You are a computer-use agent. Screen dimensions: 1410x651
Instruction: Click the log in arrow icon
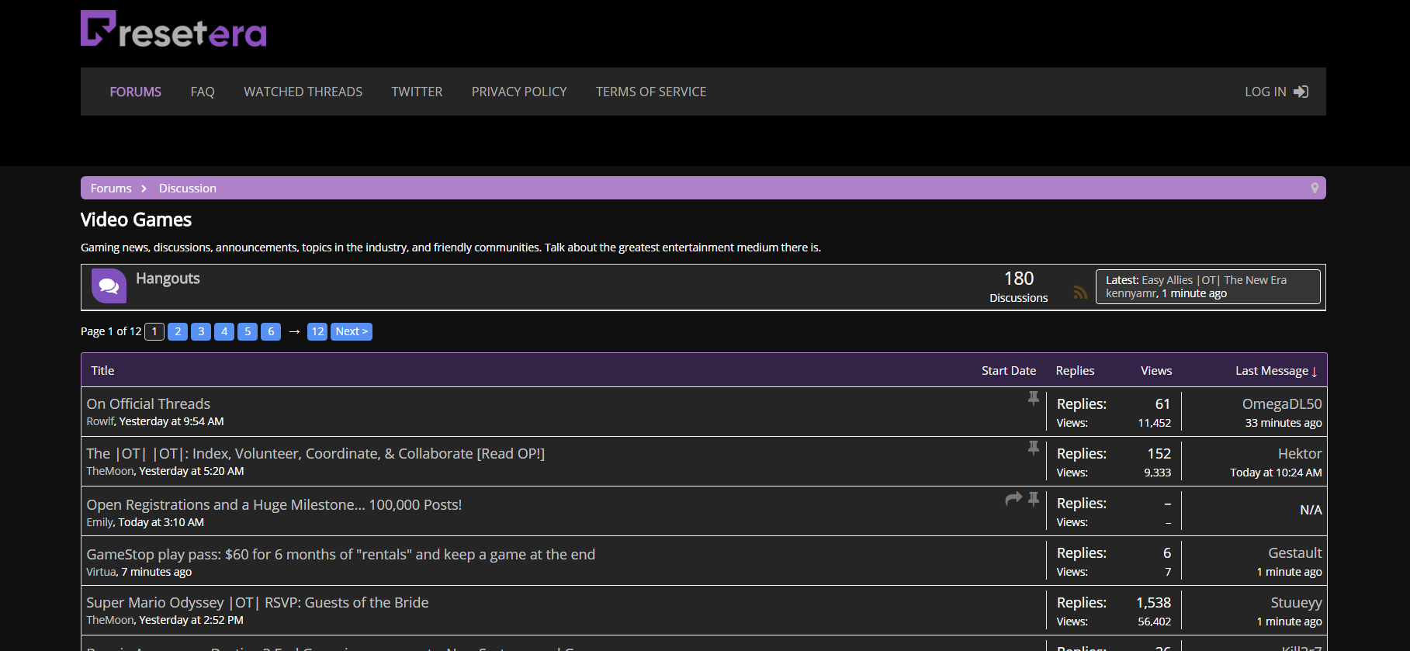pos(1301,92)
